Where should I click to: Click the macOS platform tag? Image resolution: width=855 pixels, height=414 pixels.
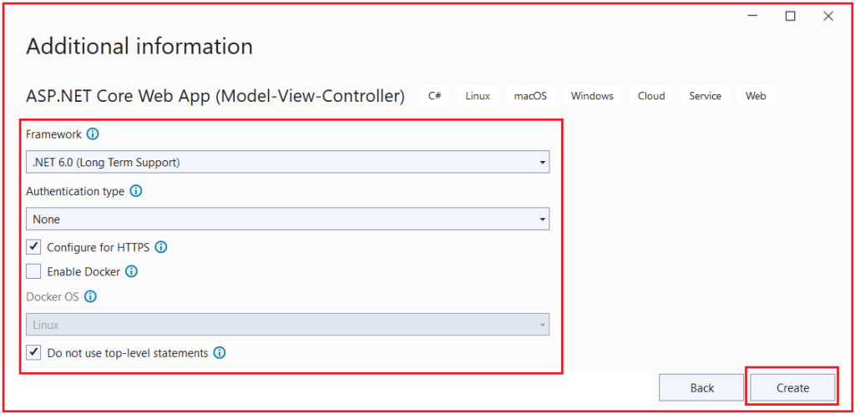tap(530, 96)
